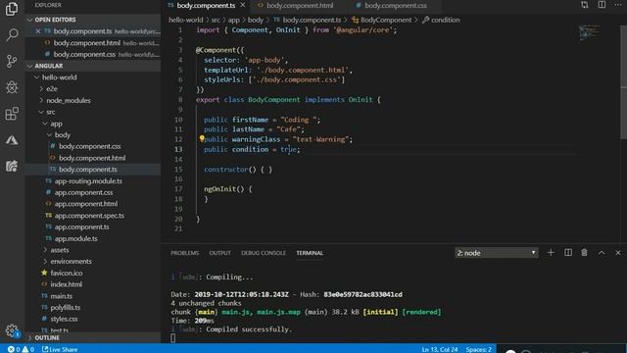Viewport: 627px width, 353px height.
Task: Collapse the body folder
Action: click(x=49, y=135)
